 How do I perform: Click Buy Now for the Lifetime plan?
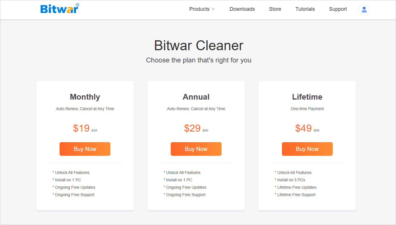click(307, 149)
